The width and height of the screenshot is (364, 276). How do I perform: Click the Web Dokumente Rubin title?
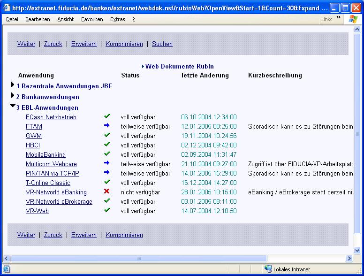pyautogui.click(x=180, y=67)
